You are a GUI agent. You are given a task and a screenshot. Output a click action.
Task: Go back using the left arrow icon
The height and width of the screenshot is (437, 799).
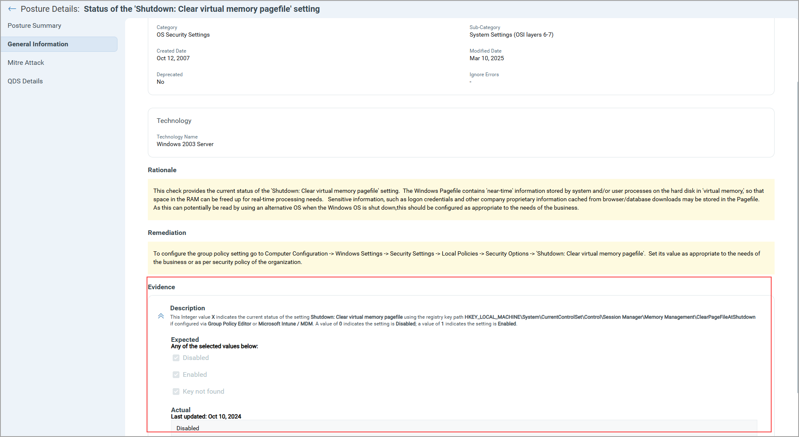pos(12,9)
